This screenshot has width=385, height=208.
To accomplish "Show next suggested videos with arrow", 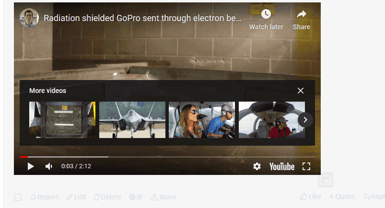I will (x=305, y=120).
